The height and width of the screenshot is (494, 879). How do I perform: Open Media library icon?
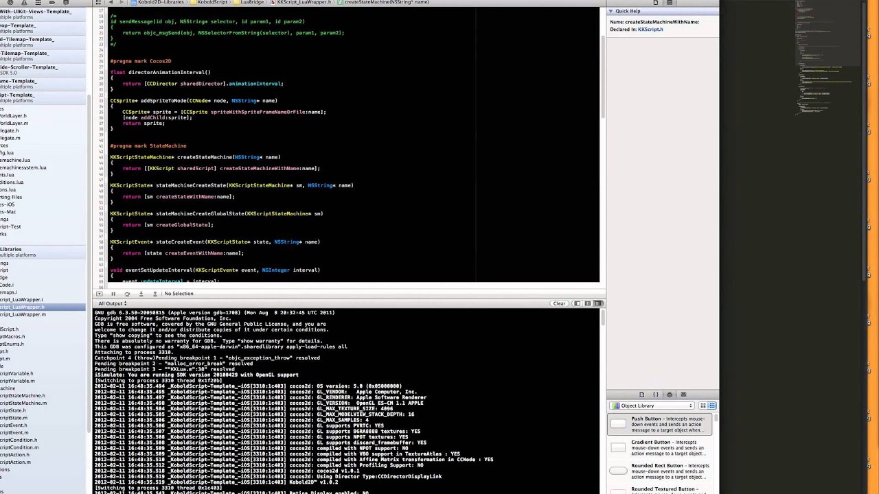[683, 395]
